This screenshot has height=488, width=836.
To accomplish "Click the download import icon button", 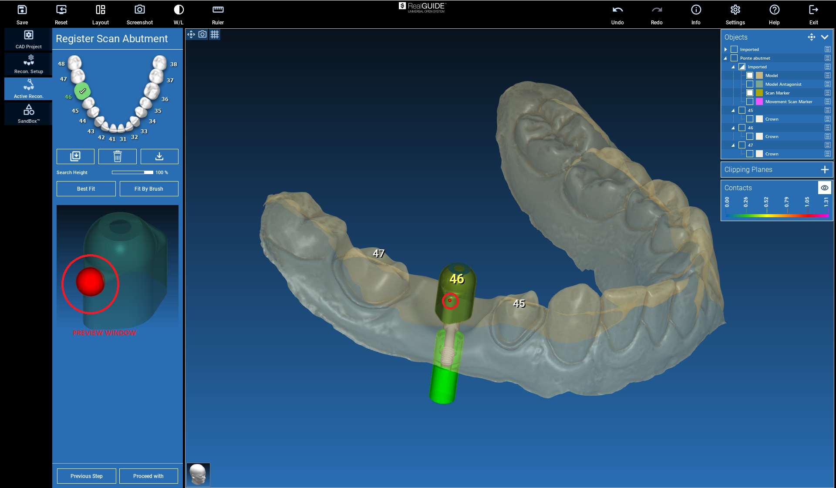I will click(159, 156).
